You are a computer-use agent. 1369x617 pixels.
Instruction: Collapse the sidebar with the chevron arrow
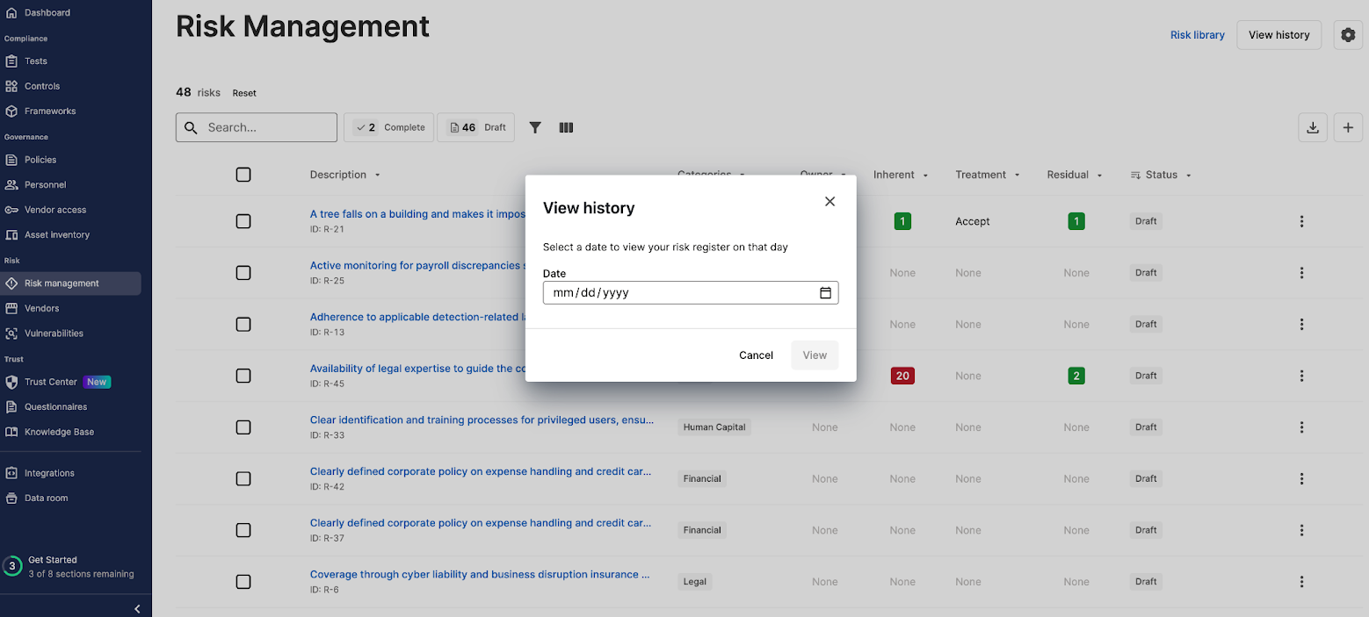137,608
